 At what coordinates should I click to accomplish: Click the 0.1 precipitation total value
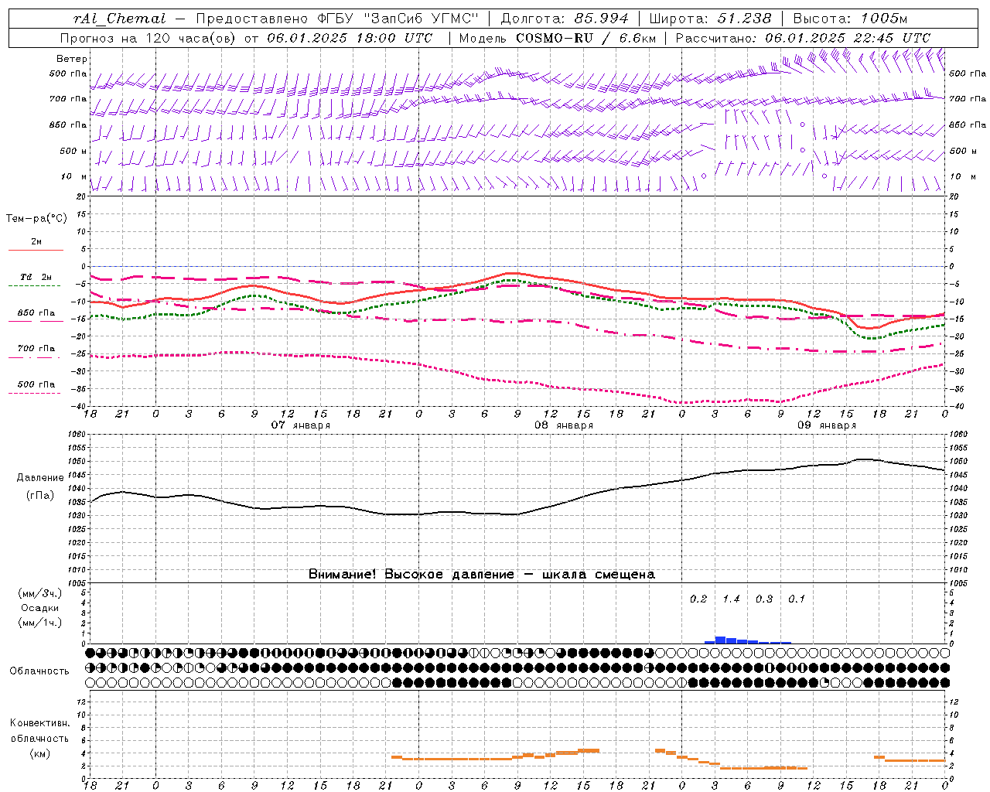click(x=797, y=599)
